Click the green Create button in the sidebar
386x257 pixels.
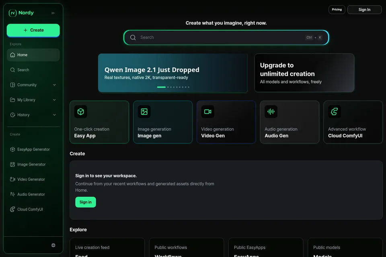click(33, 30)
